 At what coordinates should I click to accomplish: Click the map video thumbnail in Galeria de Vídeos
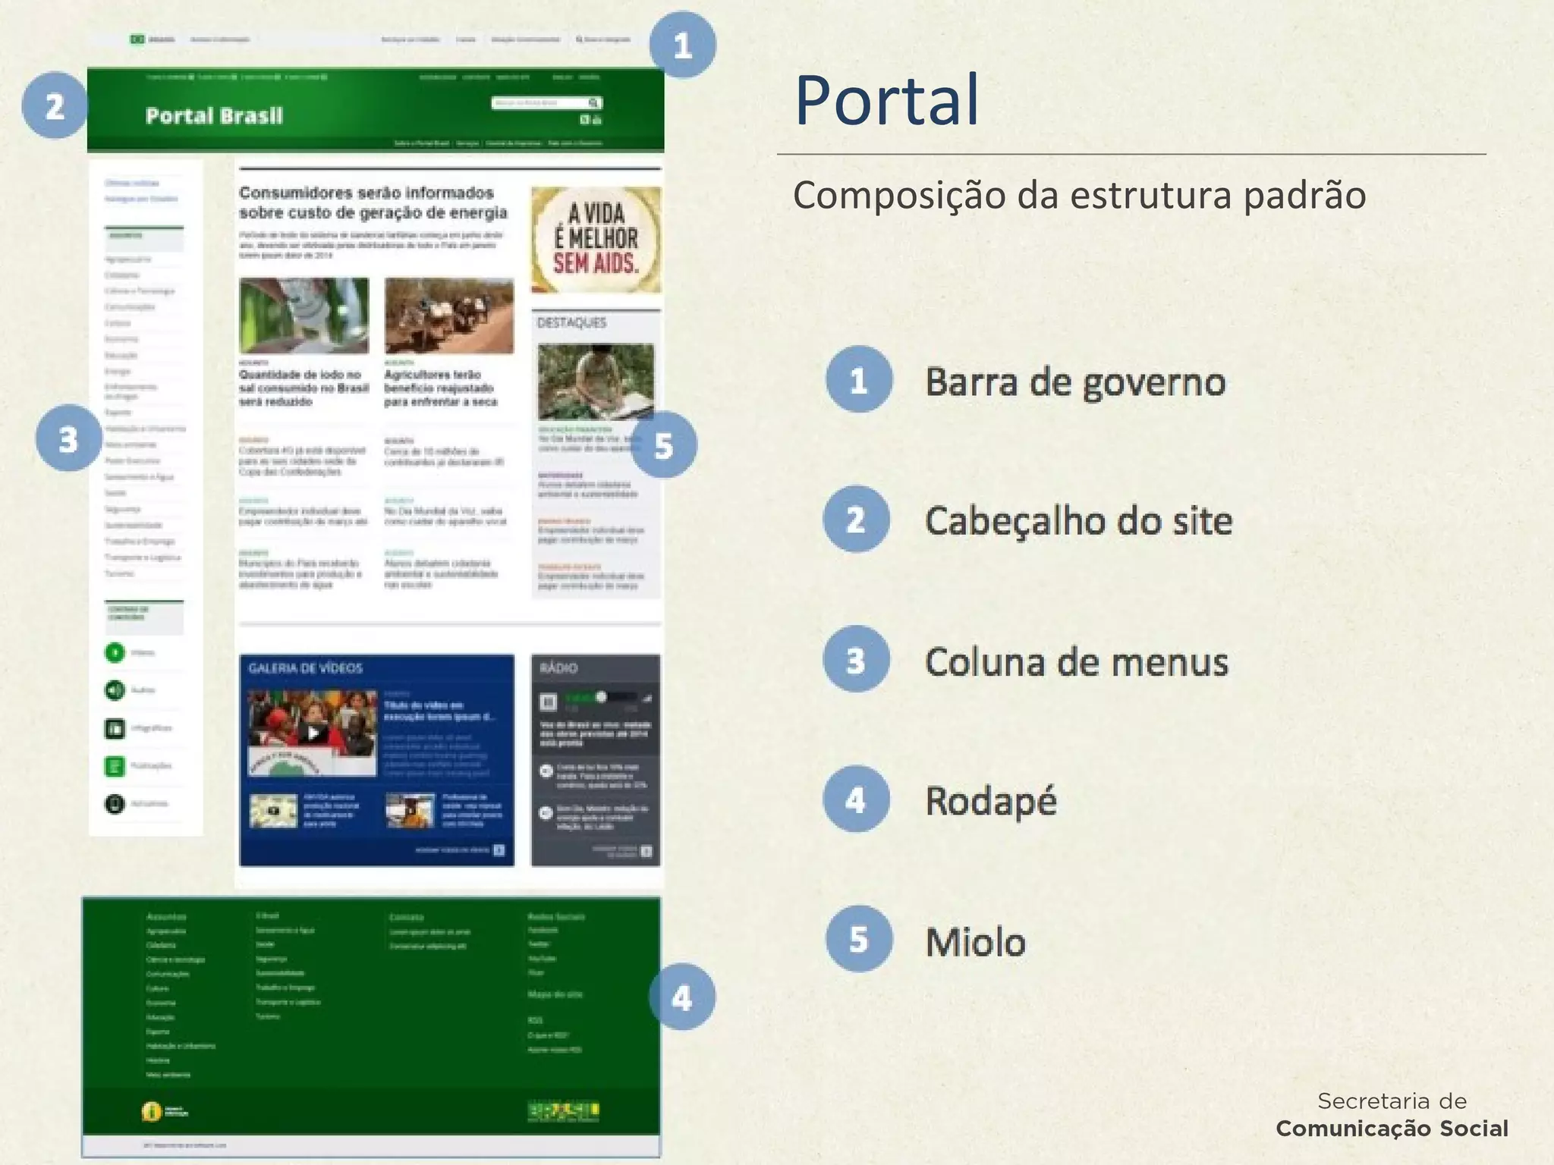(274, 811)
